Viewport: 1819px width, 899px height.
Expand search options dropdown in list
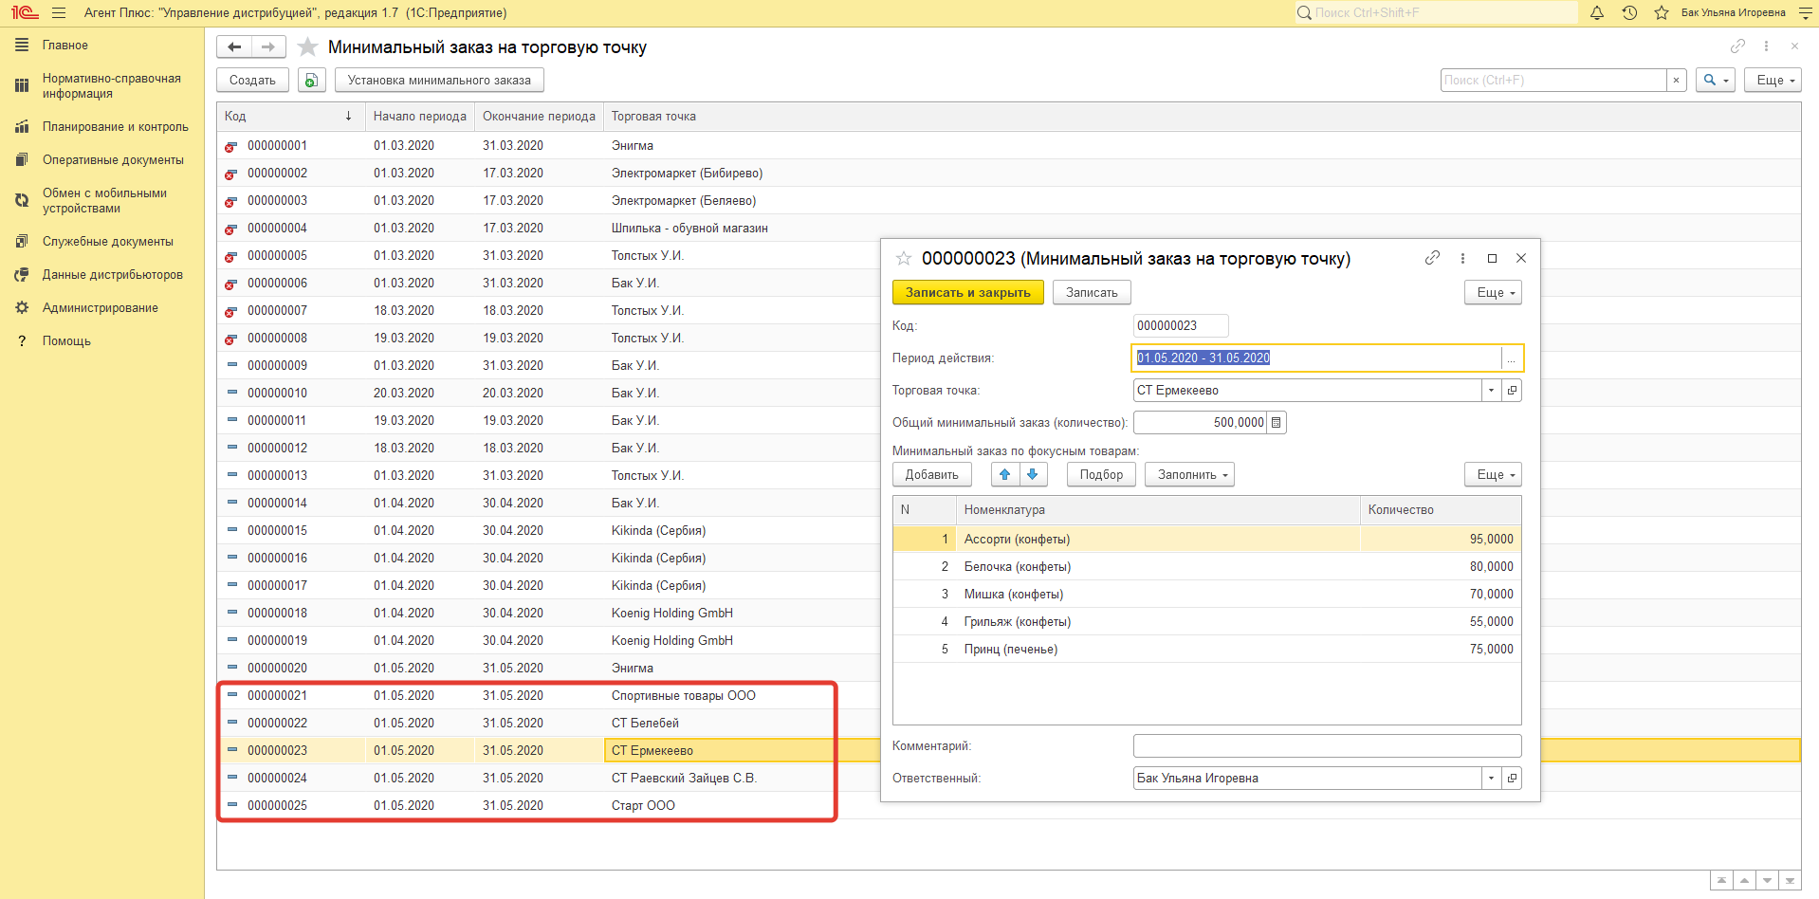[x=1716, y=81]
